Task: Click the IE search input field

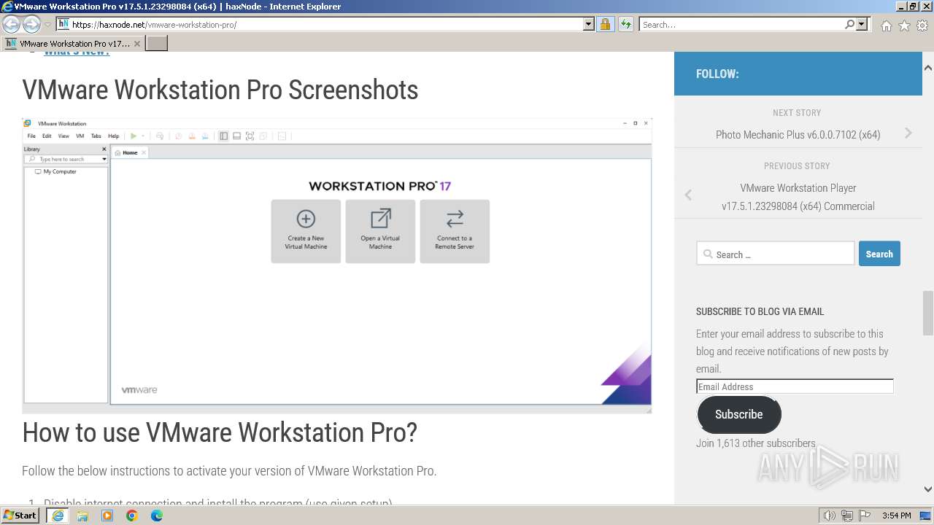Action: click(741, 24)
